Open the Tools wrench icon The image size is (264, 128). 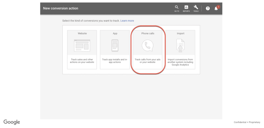[196, 7]
